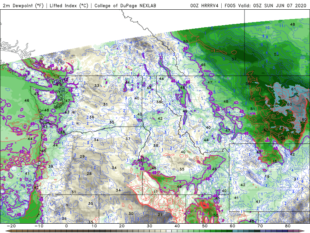Click the dewpoint value 28 on the map
Image resolution: width=310 pixels, height=233 pixels.
coord(90,174)
